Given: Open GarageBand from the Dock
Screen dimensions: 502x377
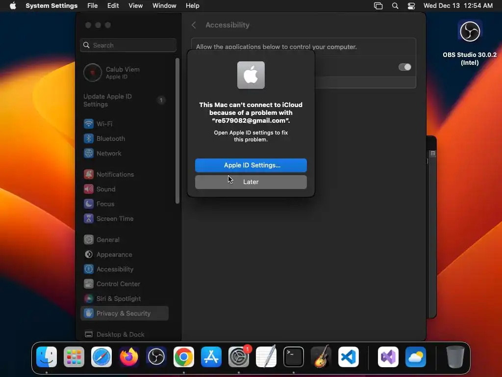Looking at the screenshot, I should [321, 356].
